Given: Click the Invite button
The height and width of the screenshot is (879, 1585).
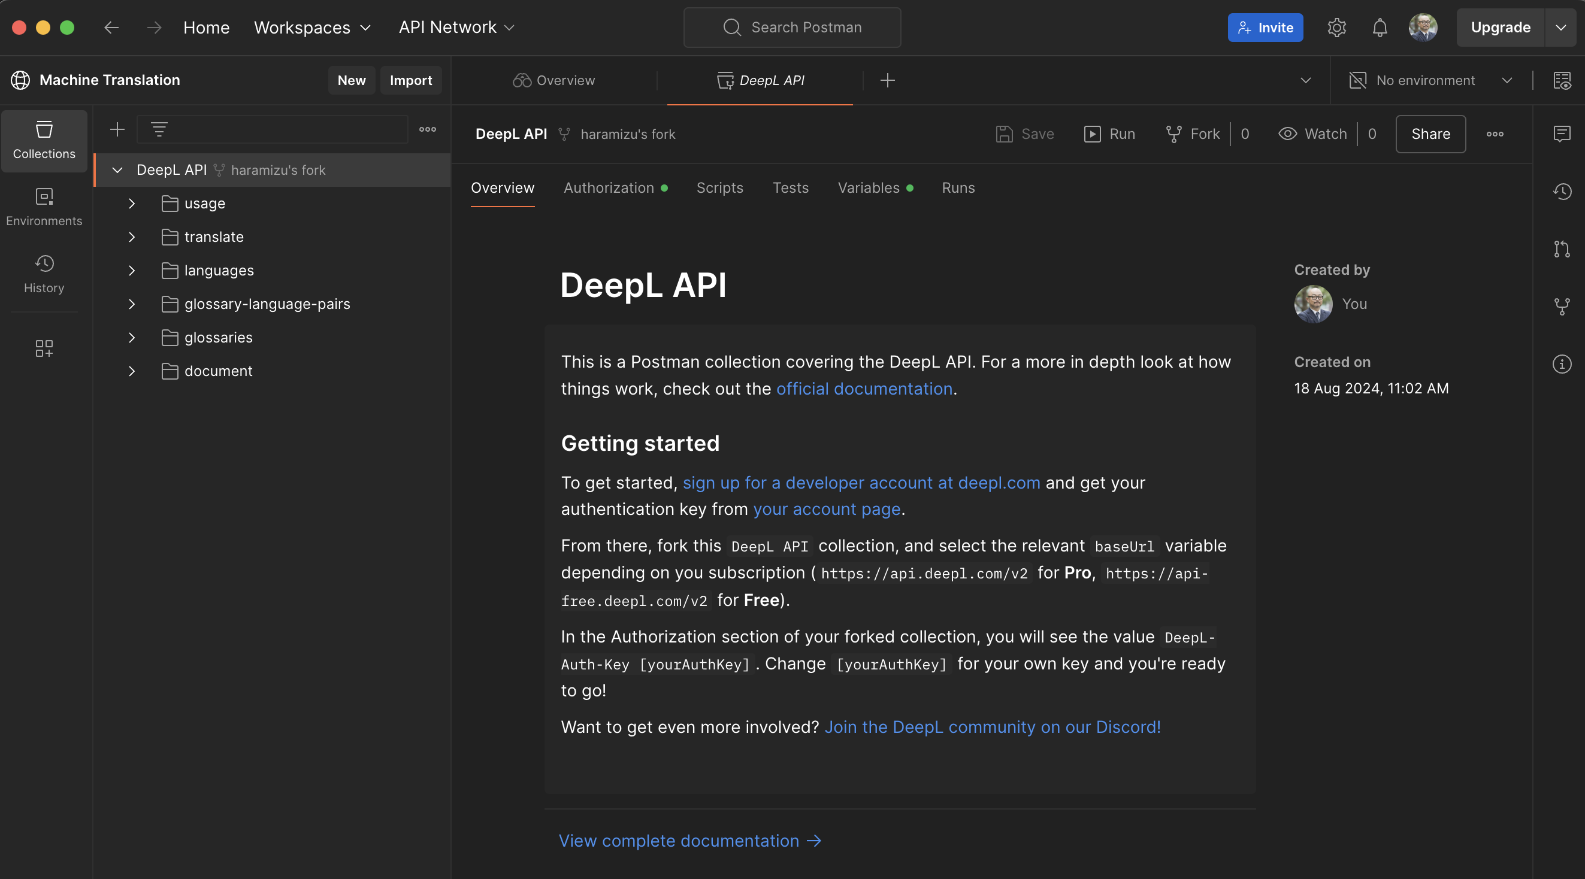Looking at the screenshot, I should [1265, 27].
